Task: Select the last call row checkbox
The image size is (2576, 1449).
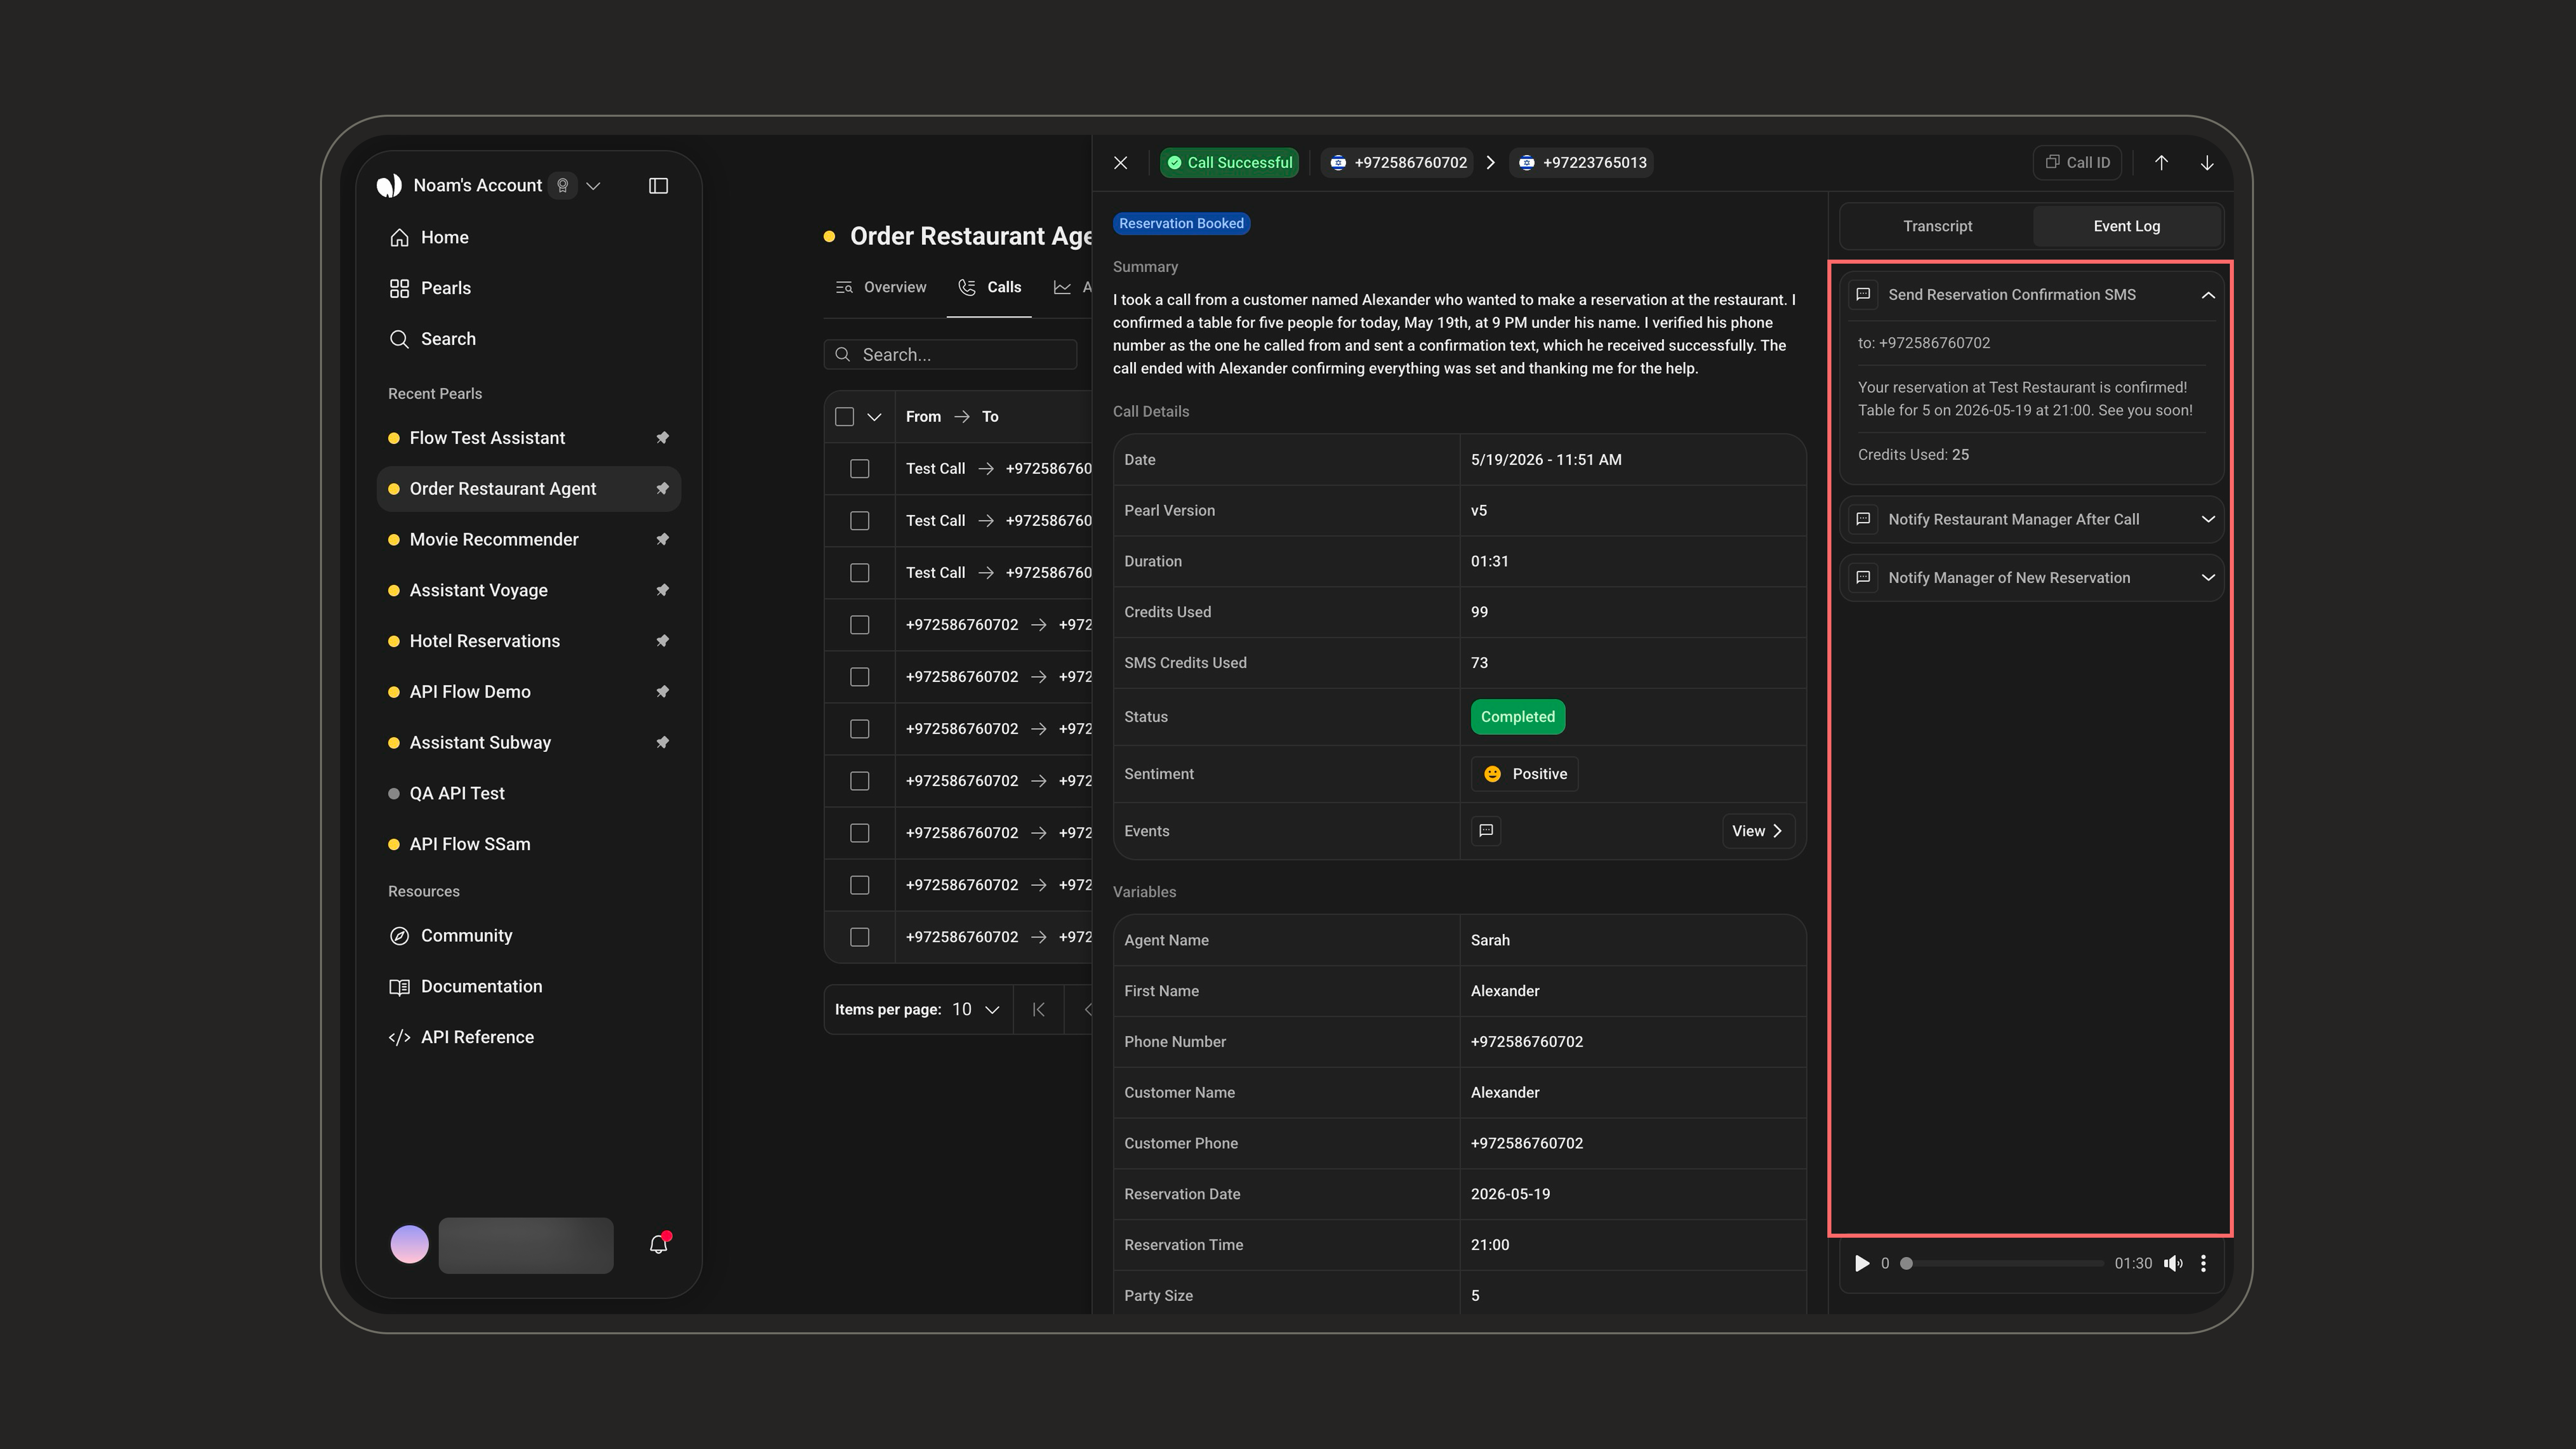Action: [859, 937]
